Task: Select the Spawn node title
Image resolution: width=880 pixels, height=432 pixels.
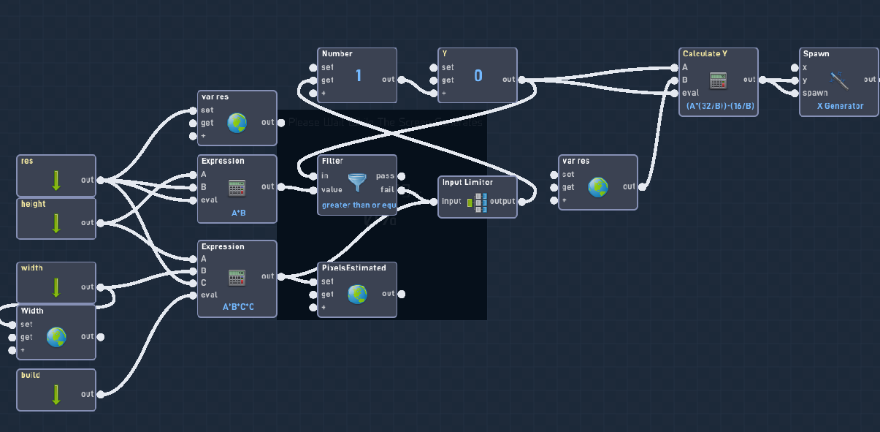Action: [x=816, y=53]
